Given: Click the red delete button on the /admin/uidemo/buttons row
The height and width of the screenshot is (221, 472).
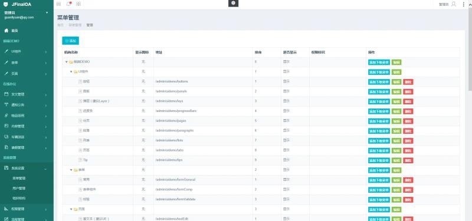Looking at the screenshot, I should coord(408,82).
